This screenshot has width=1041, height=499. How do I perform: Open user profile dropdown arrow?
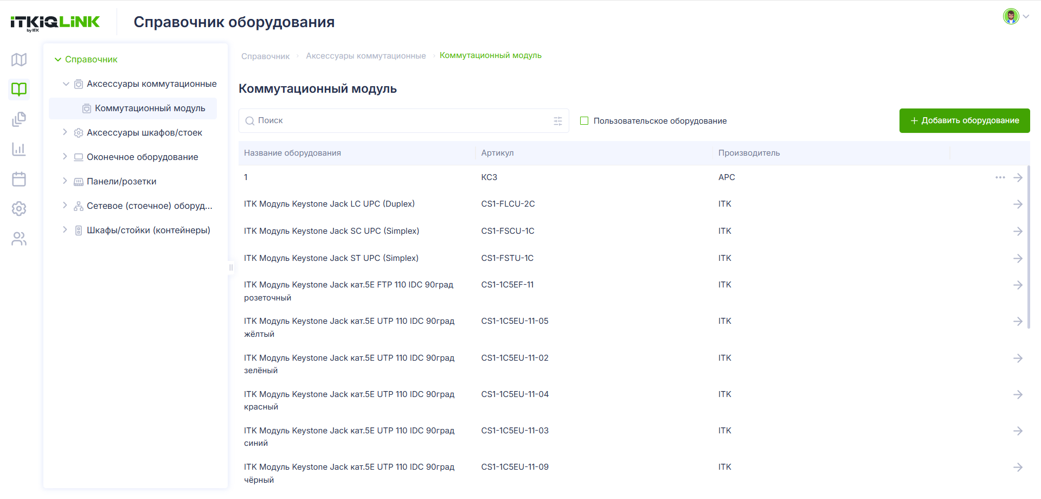point(1026,16)
